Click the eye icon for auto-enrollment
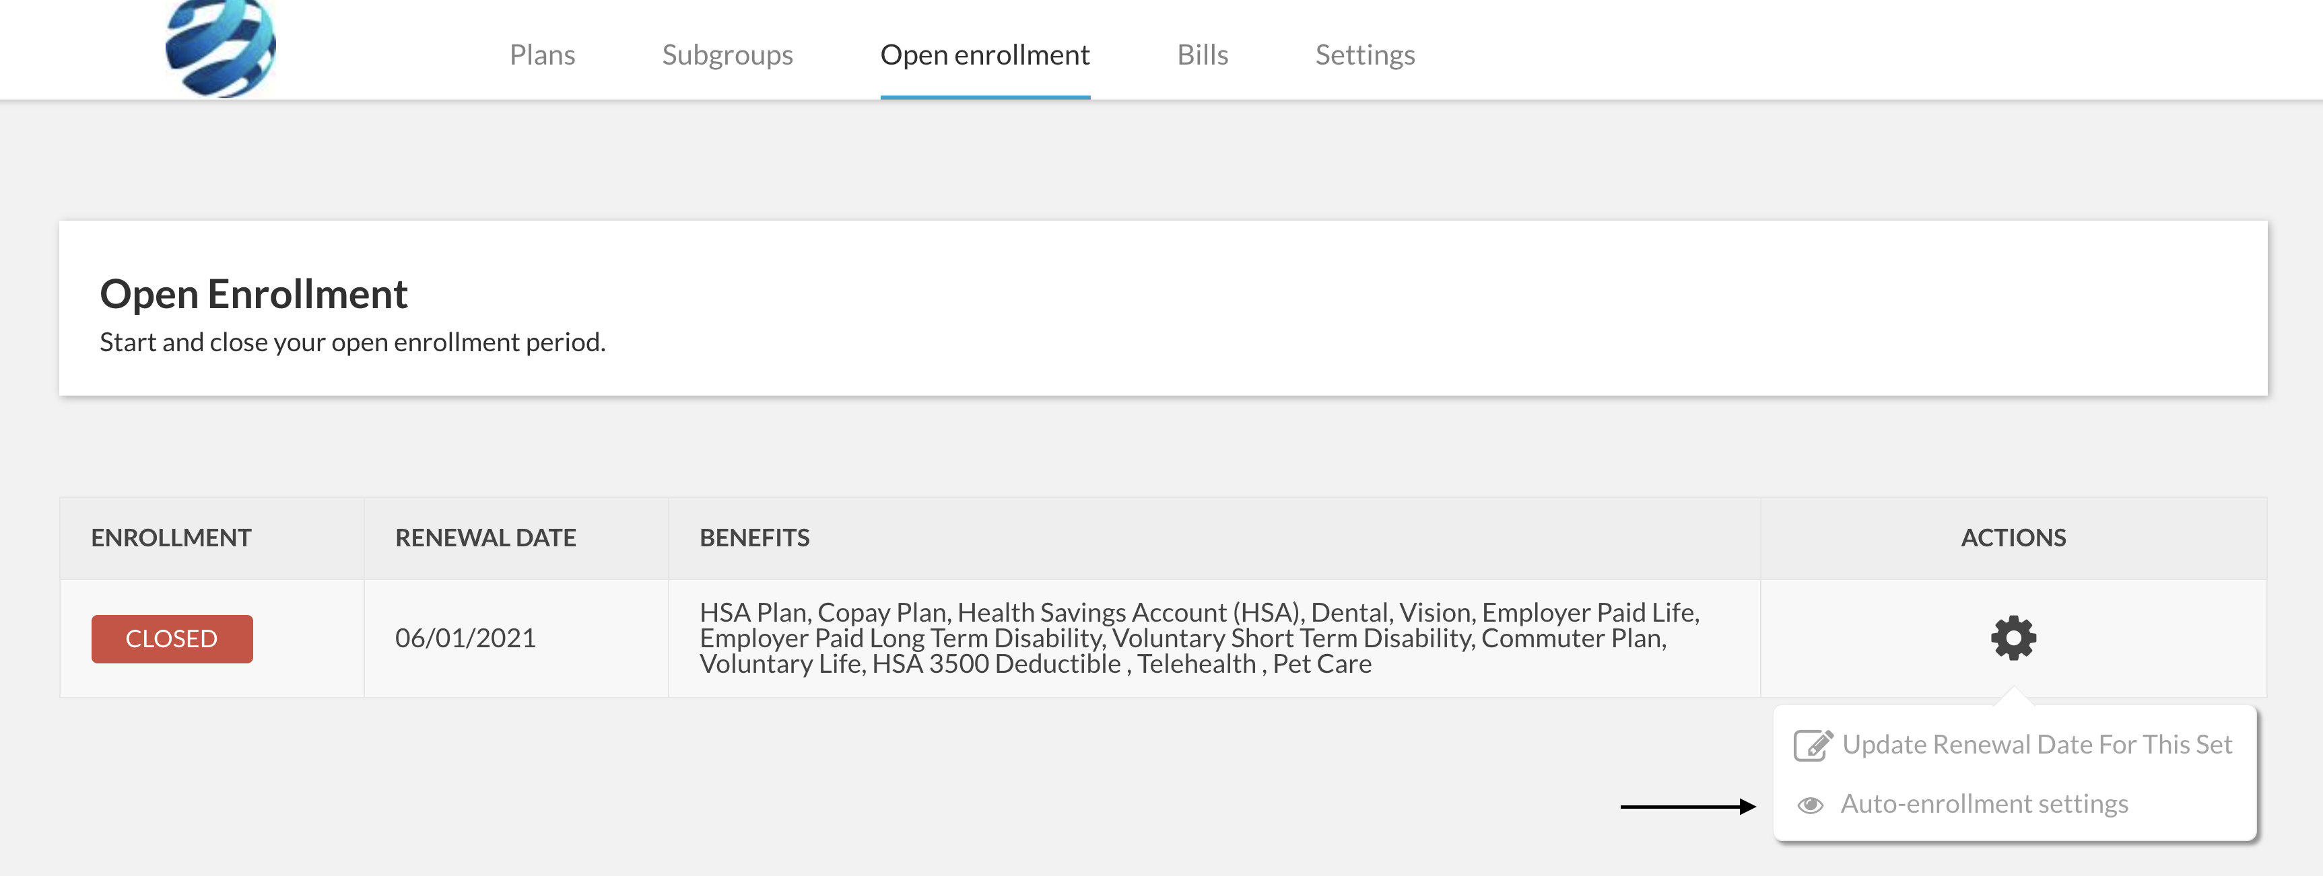This screenshot has width=2323, height=876. pyautogui.click(x=1810, y=805)
